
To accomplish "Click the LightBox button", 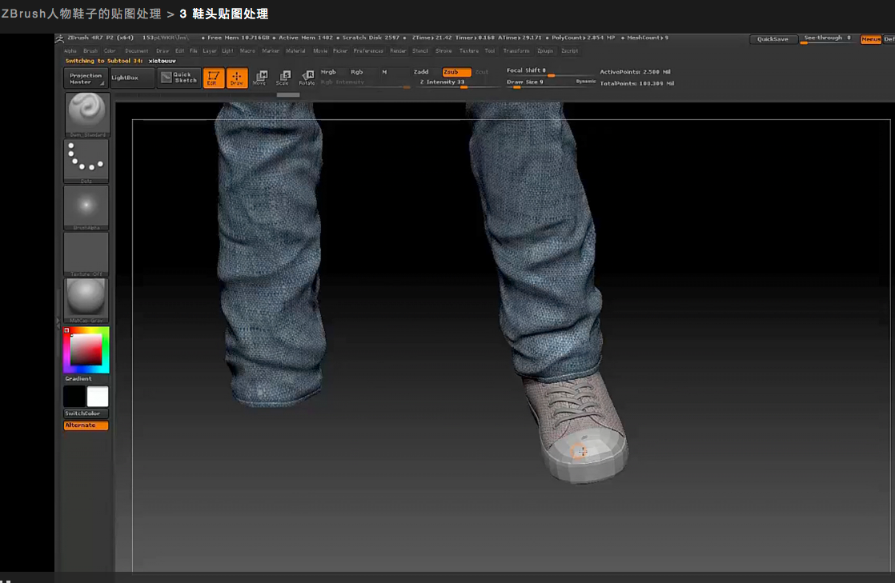I will pyautogui.click(x=132, y=78).
